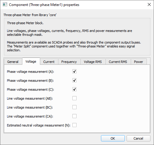Switch to Current RMS tab

(x=118, y=62)
